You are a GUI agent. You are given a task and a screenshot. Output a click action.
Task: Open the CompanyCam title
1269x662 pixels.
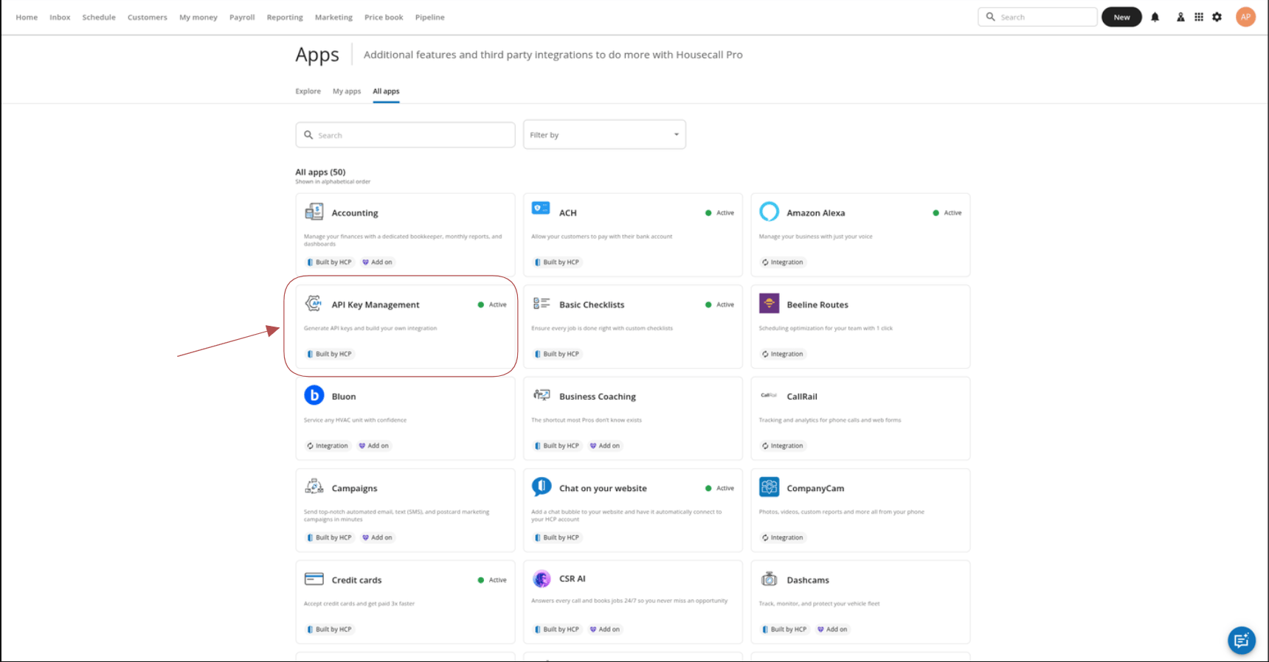pyautogui.click(x=815, y=488)
